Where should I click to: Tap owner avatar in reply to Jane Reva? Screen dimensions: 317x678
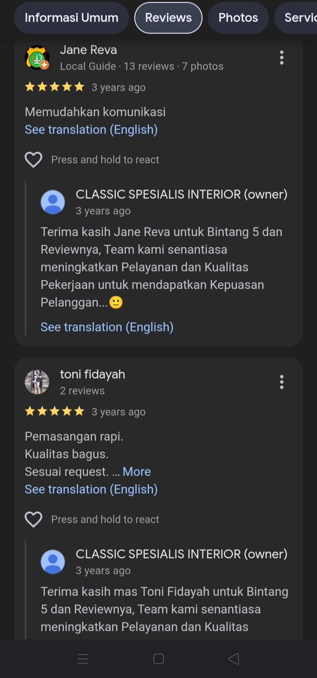pos(53,202)
